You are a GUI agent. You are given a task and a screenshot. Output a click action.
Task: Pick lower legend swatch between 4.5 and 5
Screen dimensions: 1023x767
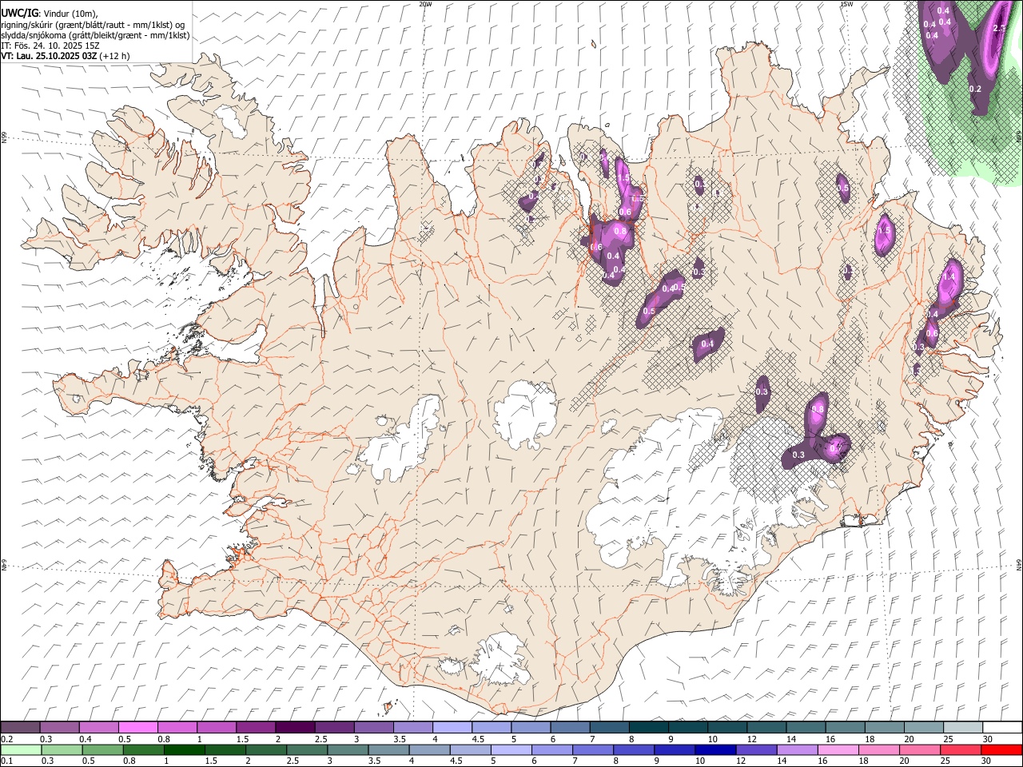469,750
